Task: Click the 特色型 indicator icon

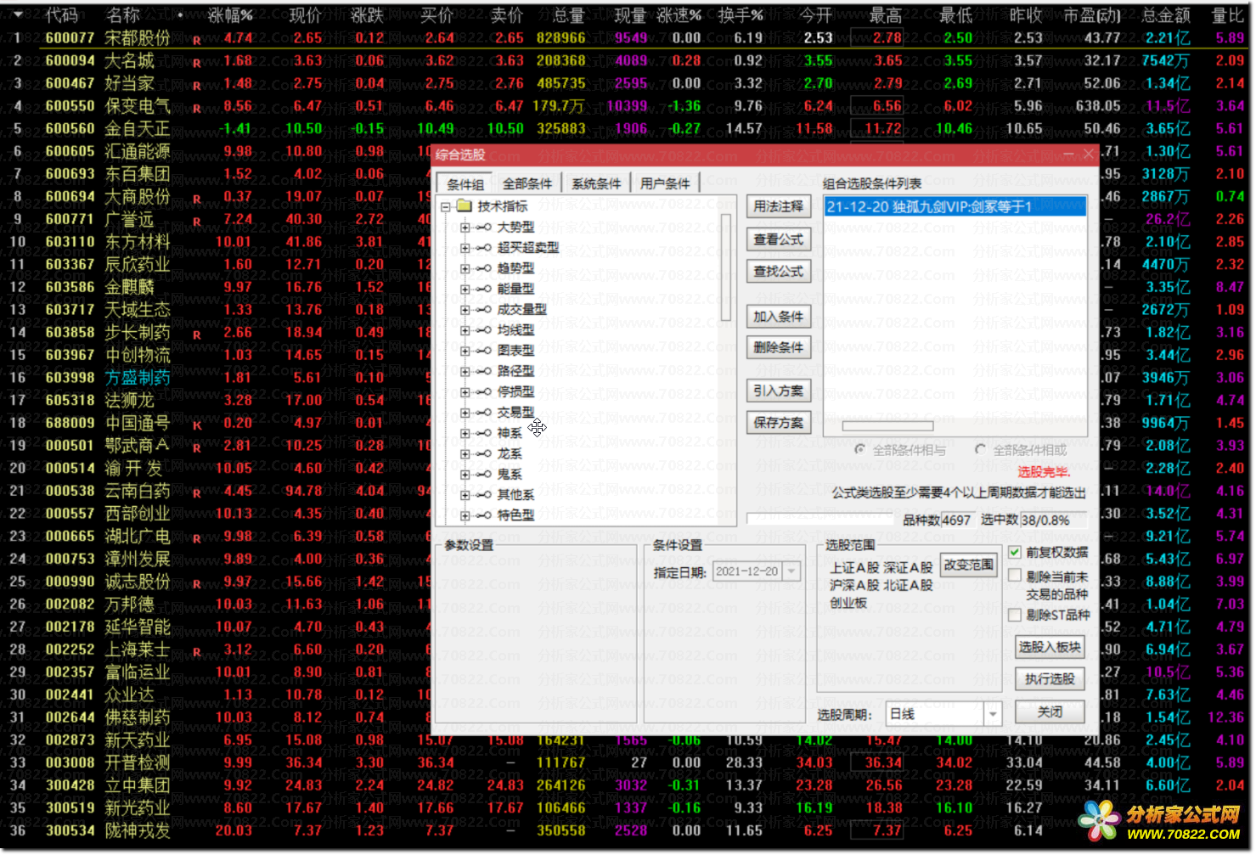Action: click(x=483, y=515)
